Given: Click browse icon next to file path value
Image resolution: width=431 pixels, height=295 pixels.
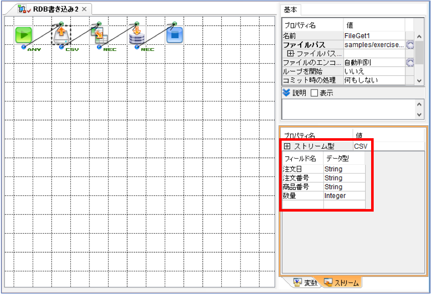Looking at the screenshot, I should (410, 45).
